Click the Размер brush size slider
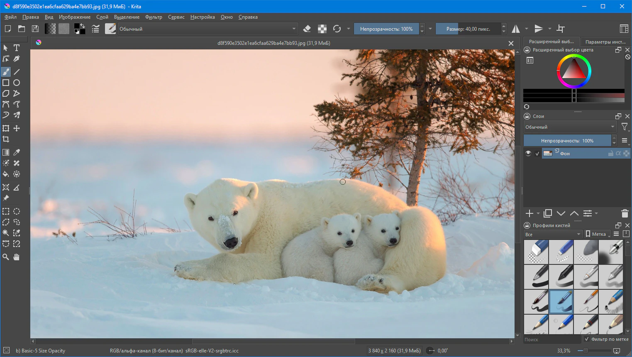632x357 pixels. click(468, 29)
